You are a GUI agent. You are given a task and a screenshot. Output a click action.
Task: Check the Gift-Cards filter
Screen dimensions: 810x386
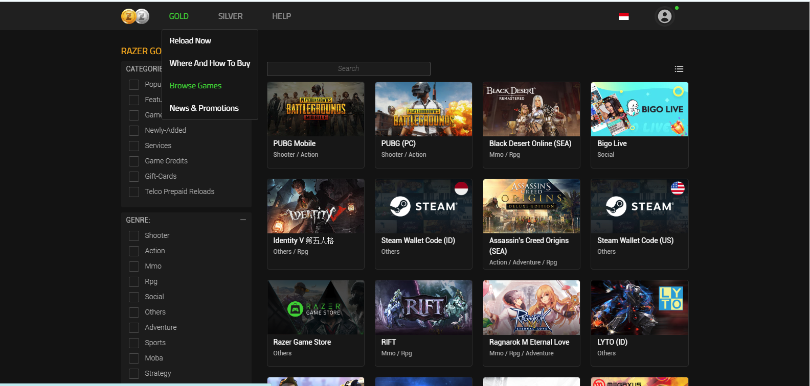134,176
